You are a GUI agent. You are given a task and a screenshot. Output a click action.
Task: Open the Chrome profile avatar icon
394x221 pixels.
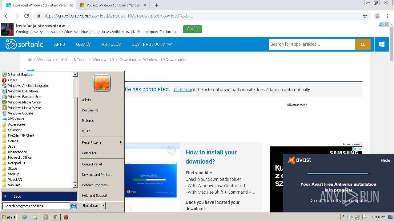click(377, 16)
